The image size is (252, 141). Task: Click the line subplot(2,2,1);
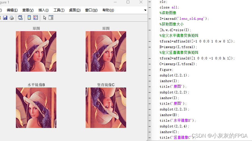(x=174, y=75)
